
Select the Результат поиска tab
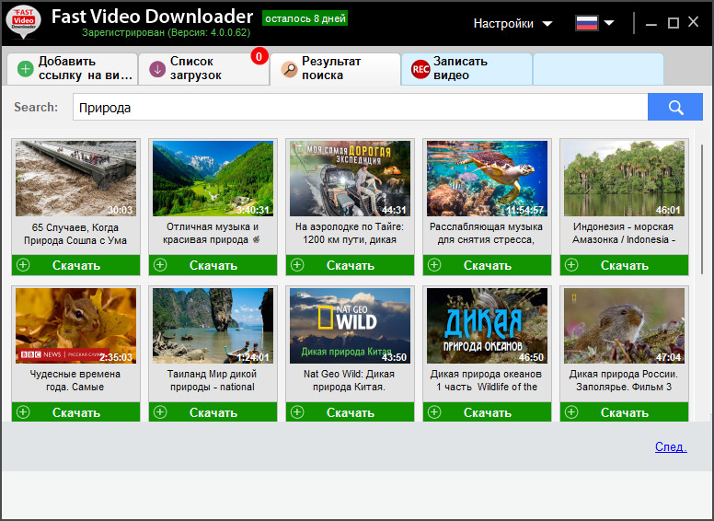click(335, 69)
